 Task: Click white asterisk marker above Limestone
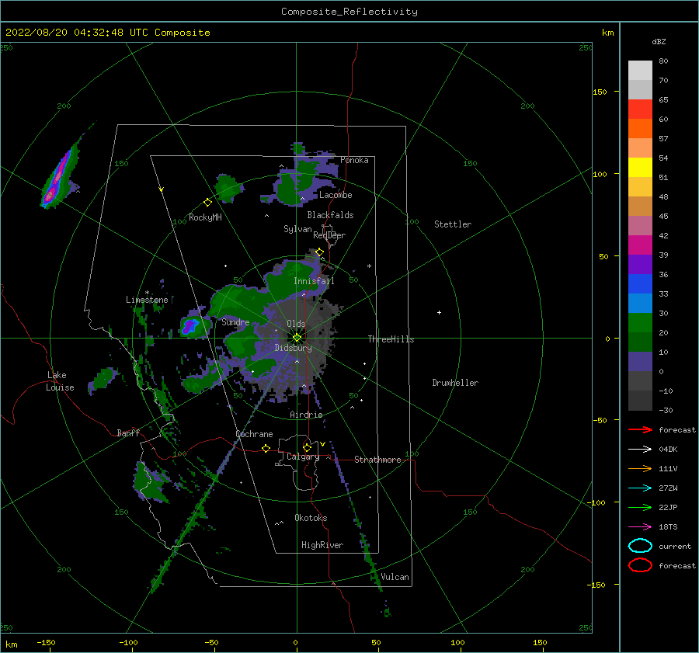pyautogui.click(x=147, y=293)
